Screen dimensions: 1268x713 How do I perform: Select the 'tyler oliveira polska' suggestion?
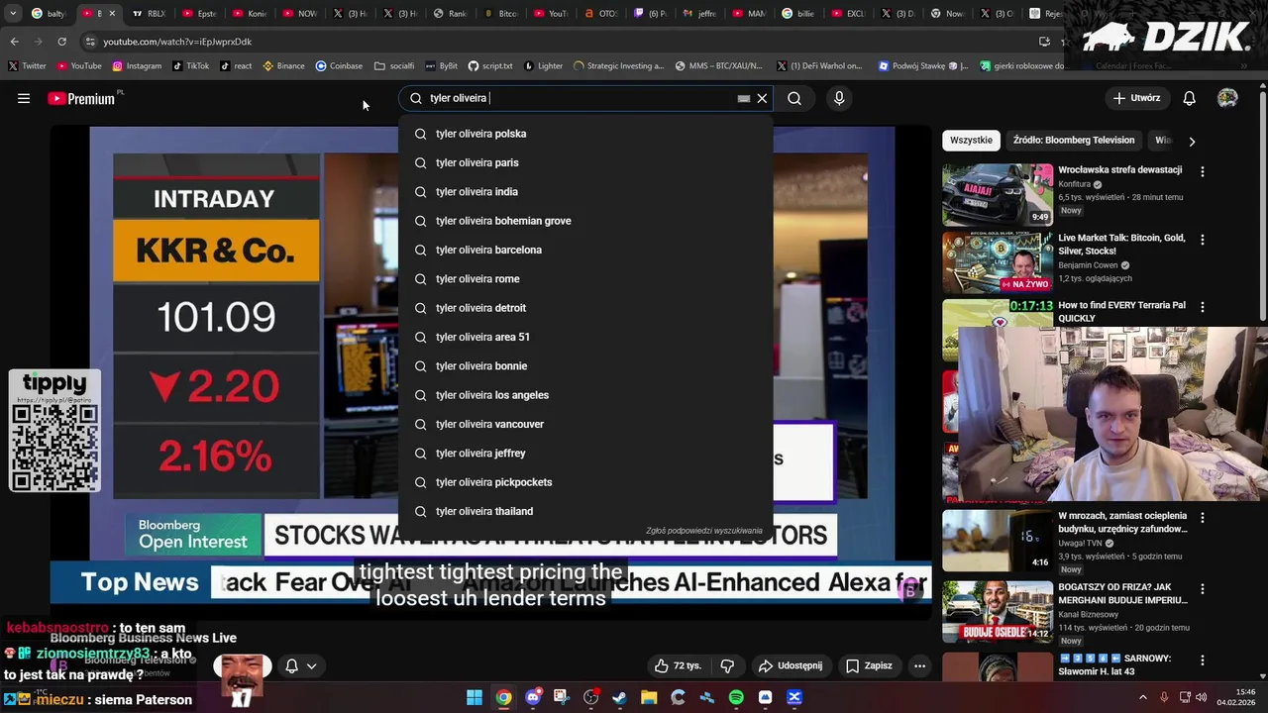pyautogui.click(x=585, y=134)
